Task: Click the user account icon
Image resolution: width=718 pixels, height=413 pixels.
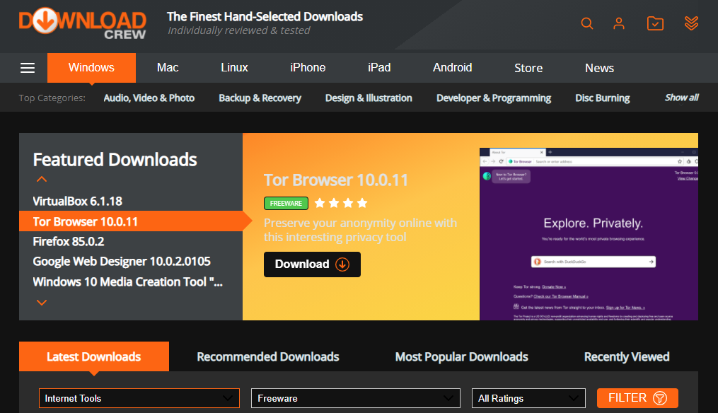Action: [x=619, y=23]
